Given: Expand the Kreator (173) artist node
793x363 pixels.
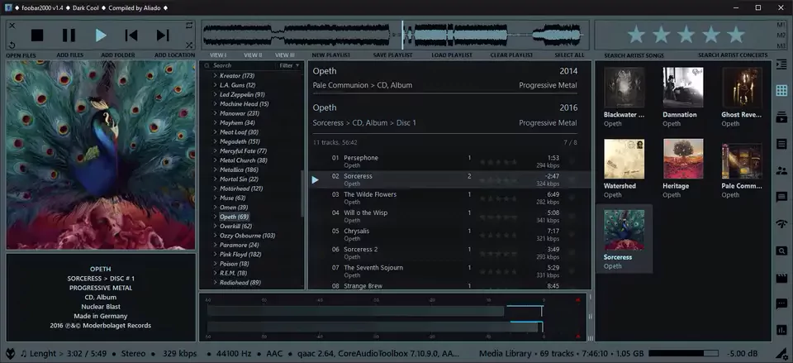Looking at the screenshot, I should pyautogui.click(x=215, y=75).
